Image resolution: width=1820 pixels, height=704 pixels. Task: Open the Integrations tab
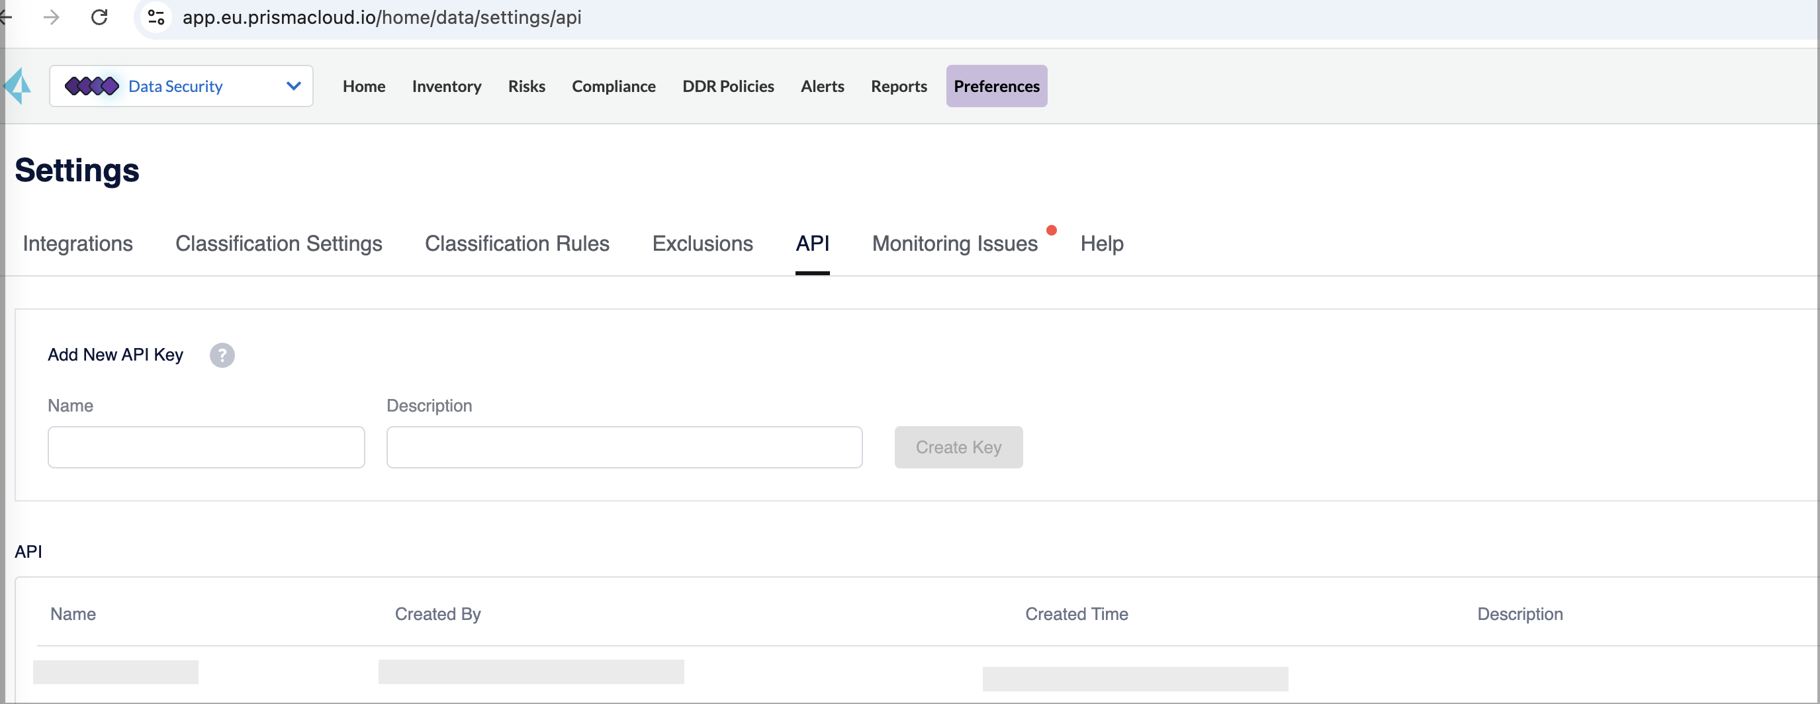[77, 243]
